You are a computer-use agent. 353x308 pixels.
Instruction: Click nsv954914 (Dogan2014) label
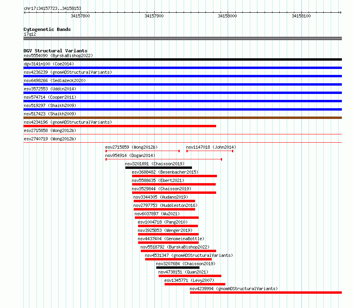tap(130, 155)
